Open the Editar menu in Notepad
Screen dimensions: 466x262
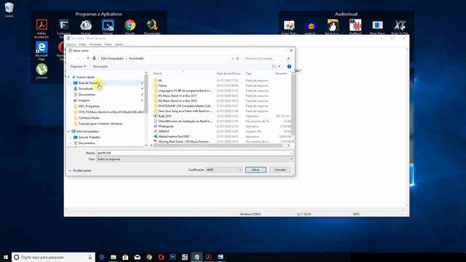tap(82, 44)
